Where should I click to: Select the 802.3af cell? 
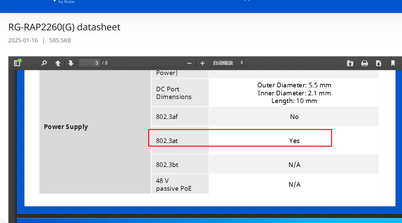coord(180,117)
